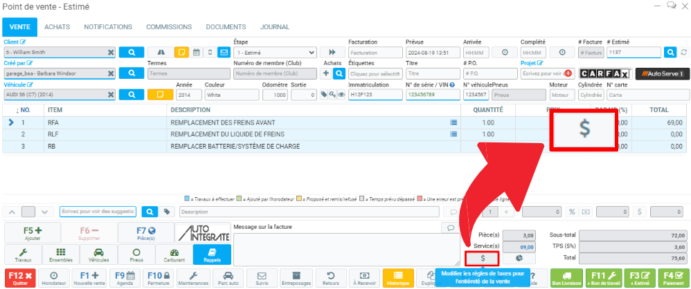Screen dimensions: 691x289
Task: Click the F4 Paiement button
Action: point(671,279)
